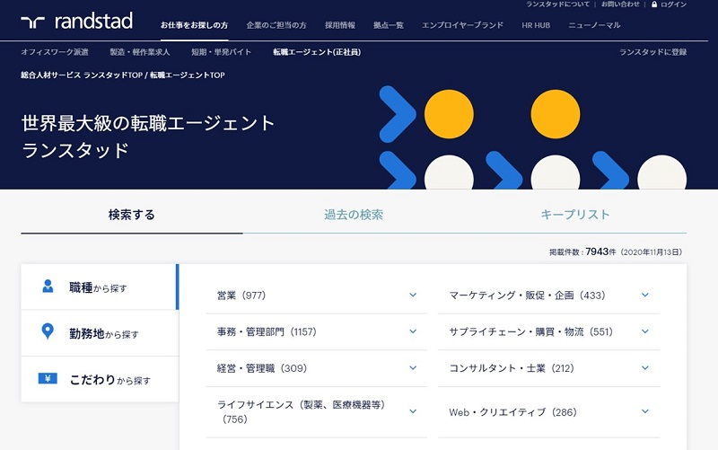This screenshot has width=718, height=450.
Task: Click 総合人材サービス ランスタッドTOP breadcrumb
Action: coord(82,75)
